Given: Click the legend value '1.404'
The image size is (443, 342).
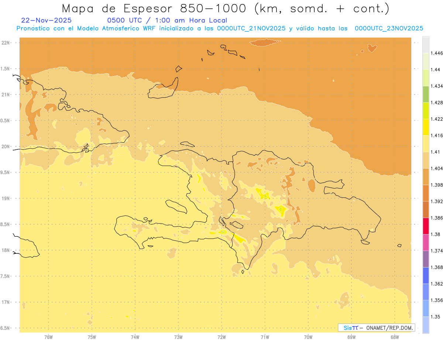Looking at the screenshot, I should 437,169.
